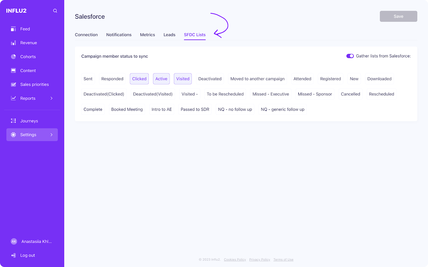Image resolution: width=428 pixels, height=267 pixels.
Task: Go to Cohorts in the sidebar
Action: pyautogui.click(x=28, y=57)
